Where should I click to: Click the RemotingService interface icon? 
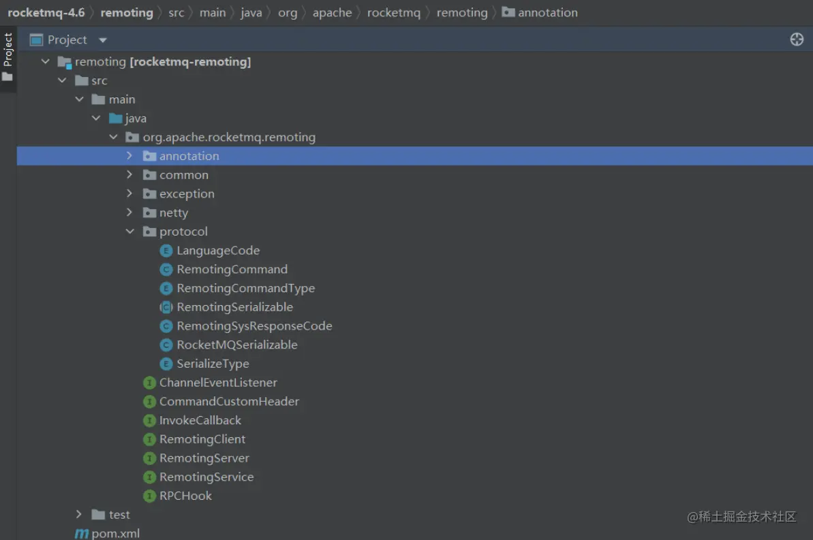coord(149,477)
